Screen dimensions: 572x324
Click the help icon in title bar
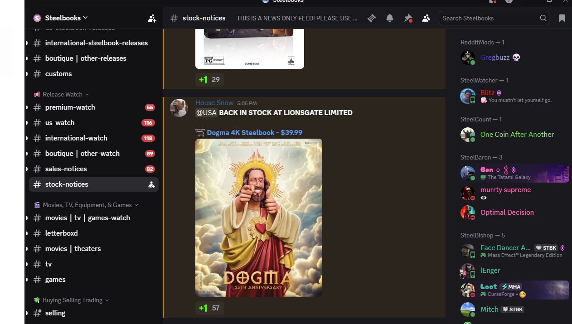pyautogui.click(x=509, y=1)
